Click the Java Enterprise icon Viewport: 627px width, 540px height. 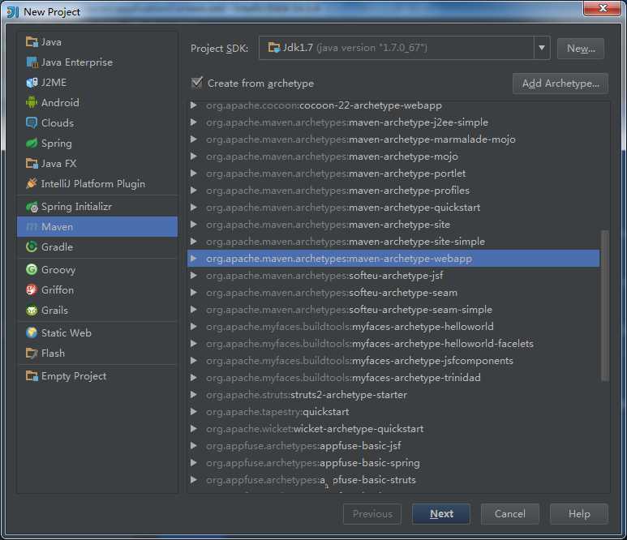32,62
